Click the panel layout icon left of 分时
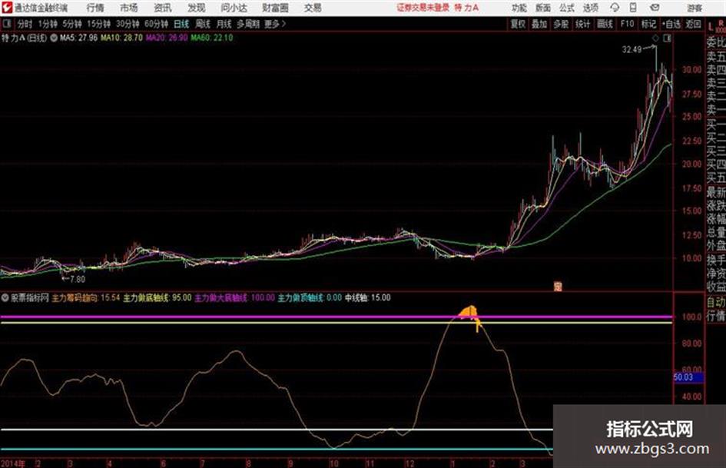The image size is (726, 468). click(x=6, y=24)
